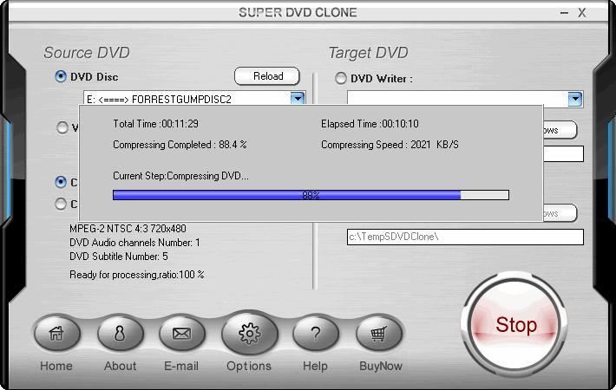Open the Options gear icon
Viewport: 616px width, 390px height.
pos(250,333)
